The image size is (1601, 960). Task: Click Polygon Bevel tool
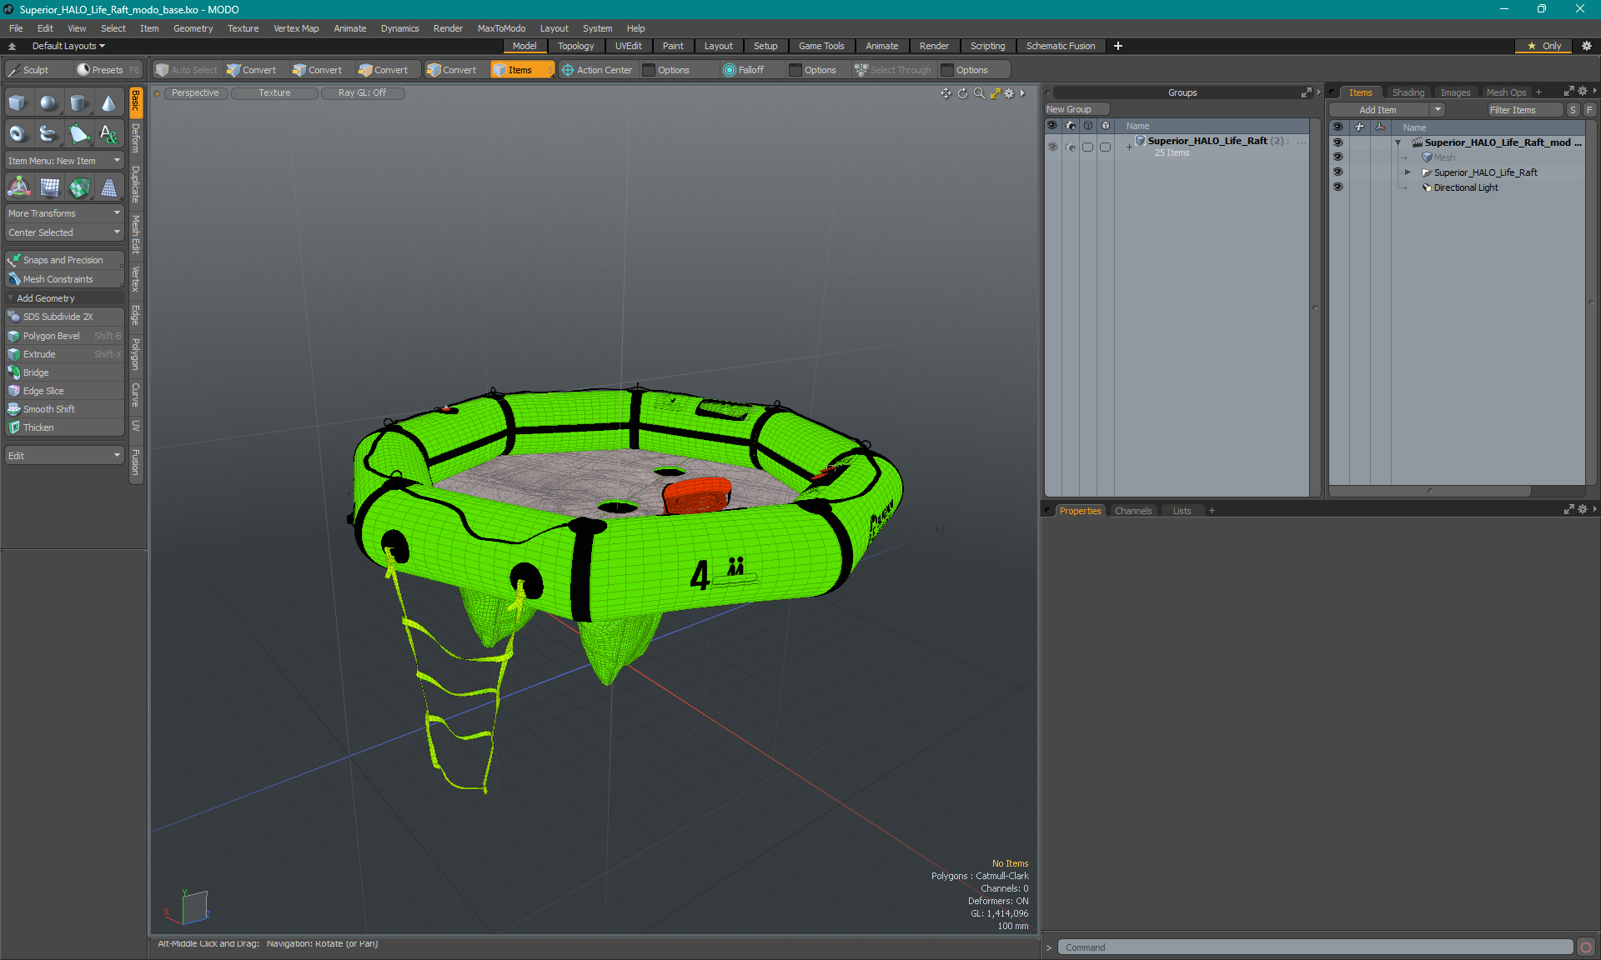click(64, 336)
